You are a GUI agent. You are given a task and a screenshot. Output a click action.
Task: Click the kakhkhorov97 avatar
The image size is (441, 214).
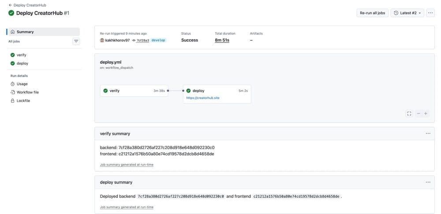[102, 40]
